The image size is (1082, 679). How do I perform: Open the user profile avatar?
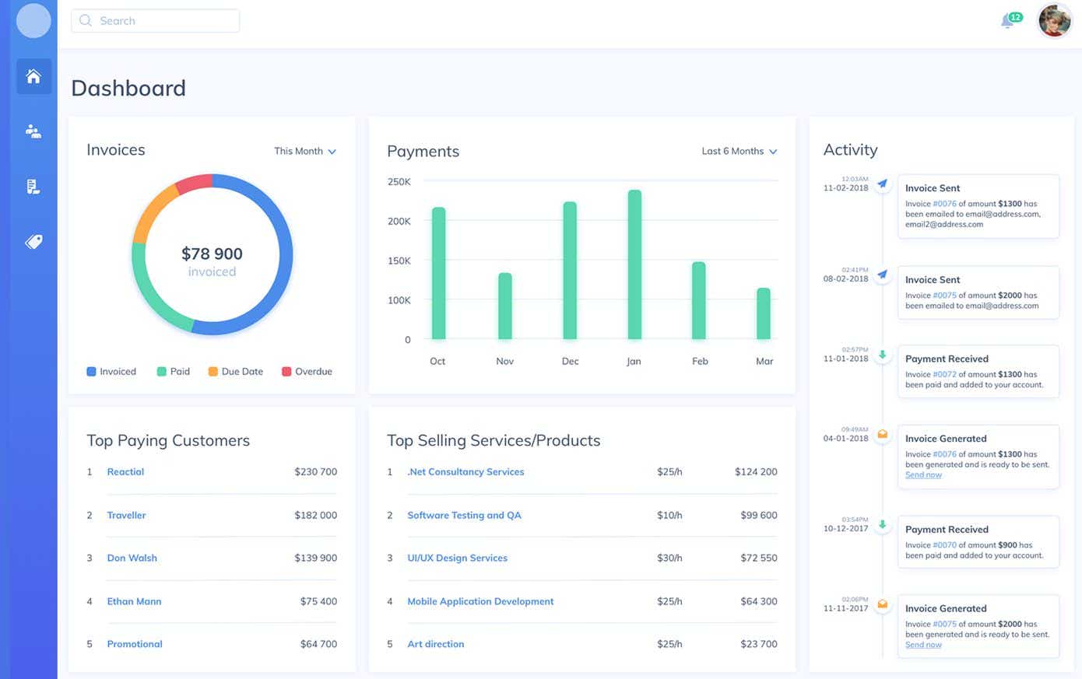(x=1055, y=20)
